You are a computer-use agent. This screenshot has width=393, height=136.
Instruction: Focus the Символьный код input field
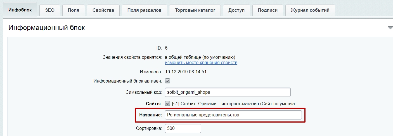pyautogui.click(x=228, y=92)
